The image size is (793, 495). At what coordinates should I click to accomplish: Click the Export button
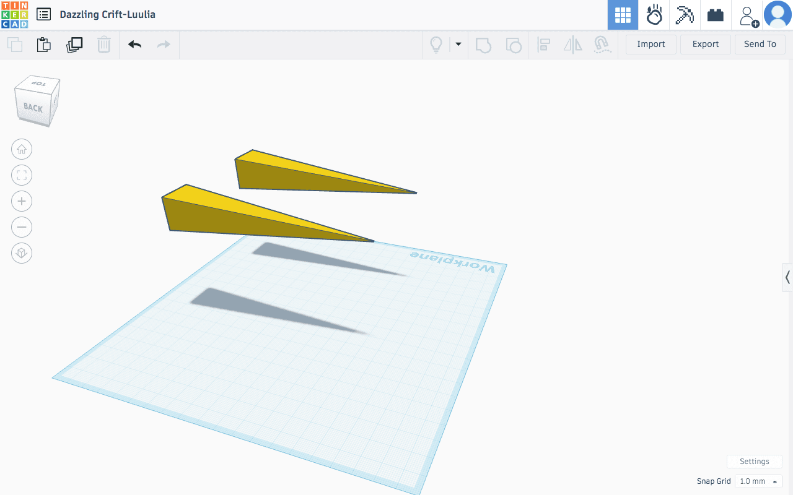click(705, 44)
